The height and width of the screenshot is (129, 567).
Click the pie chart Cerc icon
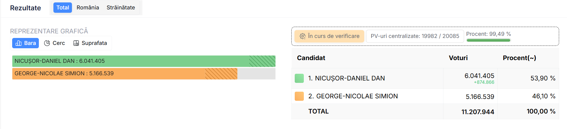click(x=47, y=43)
